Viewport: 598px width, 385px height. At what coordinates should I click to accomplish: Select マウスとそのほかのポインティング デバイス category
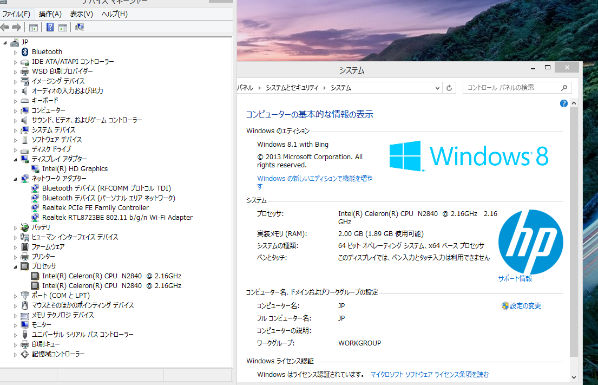(83, 305)
